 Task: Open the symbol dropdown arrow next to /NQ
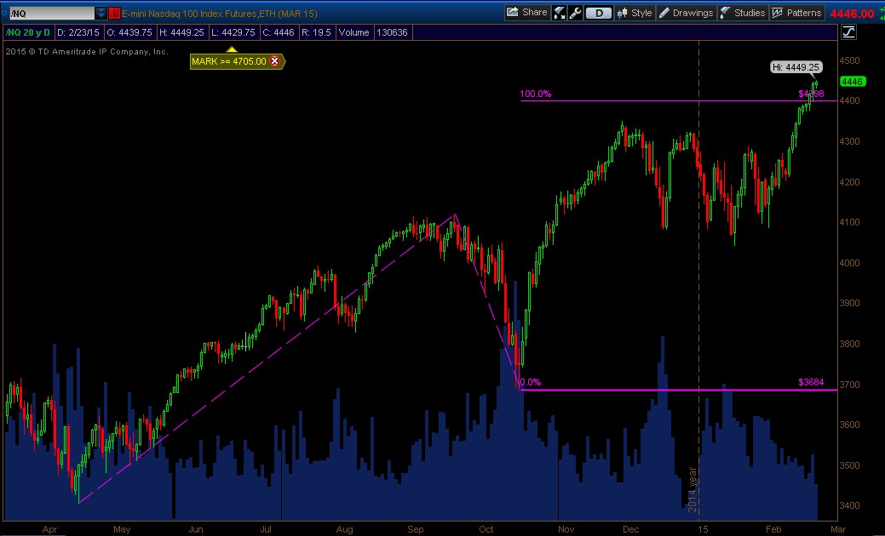coord(102,13)
